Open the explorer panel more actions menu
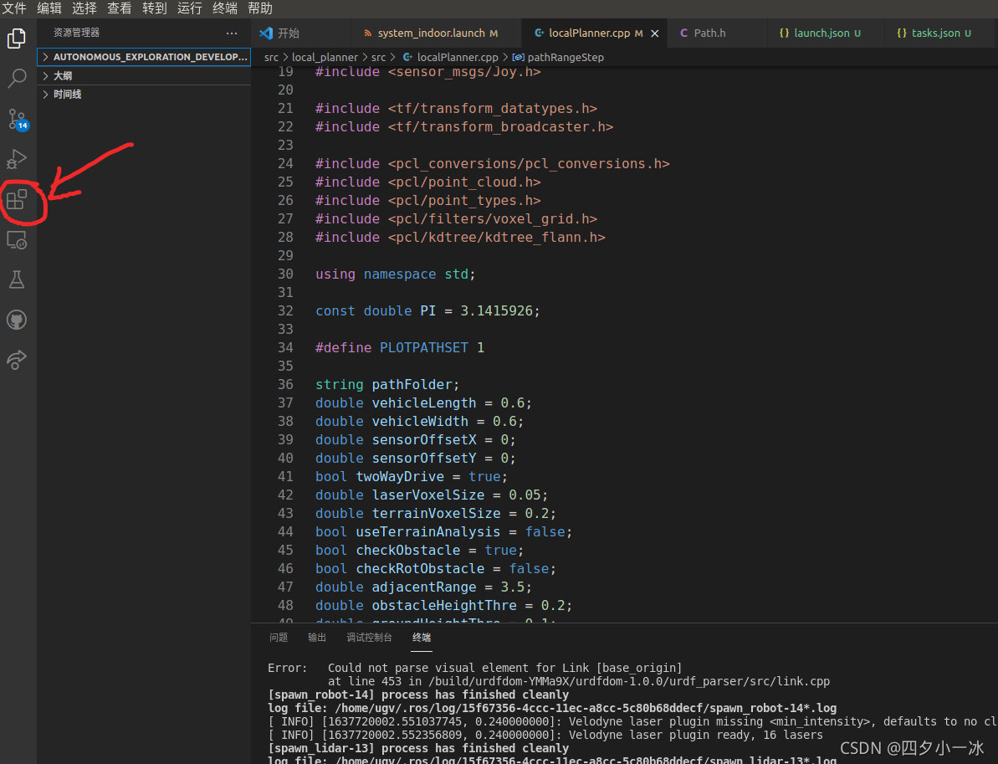 click(x=232, y=33)
